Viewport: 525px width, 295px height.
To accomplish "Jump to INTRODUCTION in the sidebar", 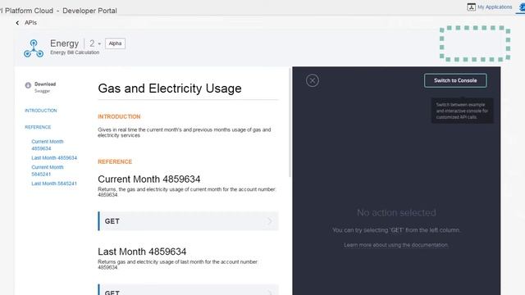I will [41, 111].
